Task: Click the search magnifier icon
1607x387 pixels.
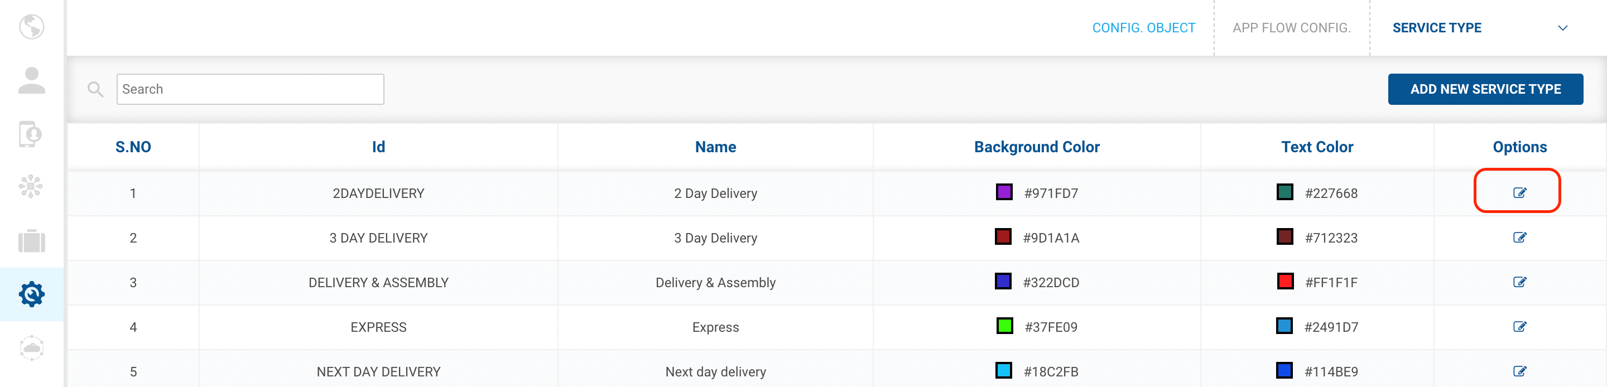Action: (x=95, y=89)
